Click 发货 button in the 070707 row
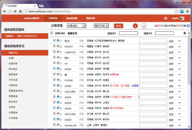Screen dimensions: 192x130 coord(171,47)
